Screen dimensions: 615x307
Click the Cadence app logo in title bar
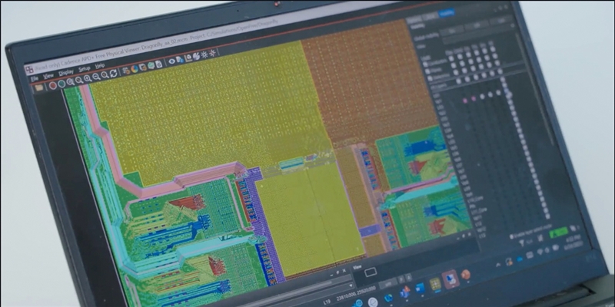[29, 70]
